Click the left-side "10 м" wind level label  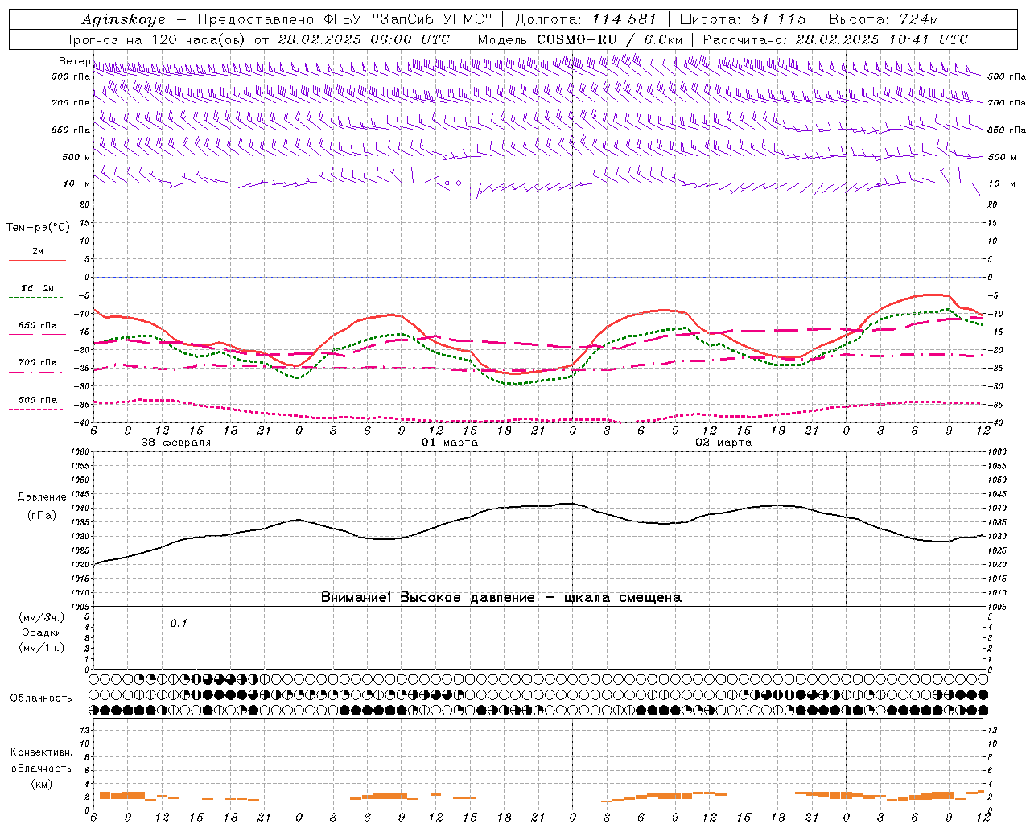point(76,183)
